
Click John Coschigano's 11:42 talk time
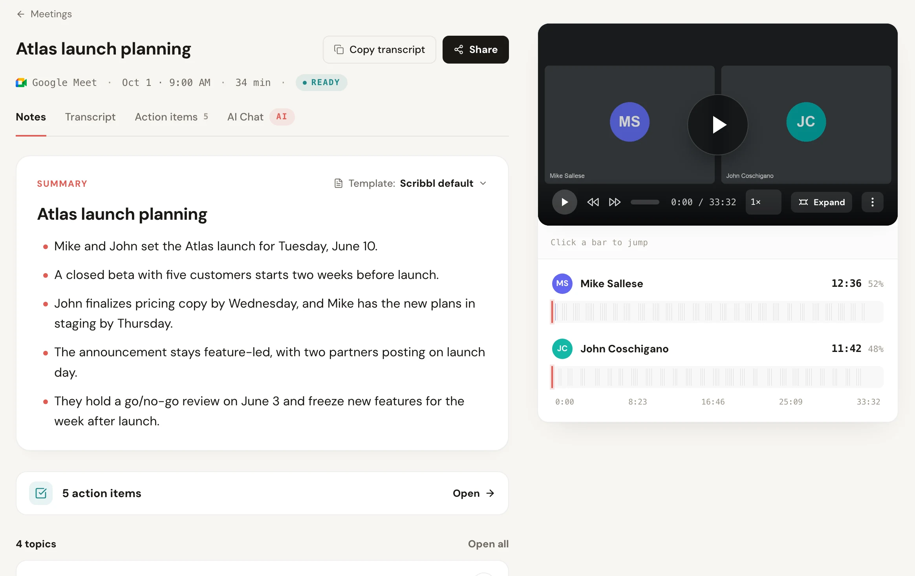[x=846, y=348]
